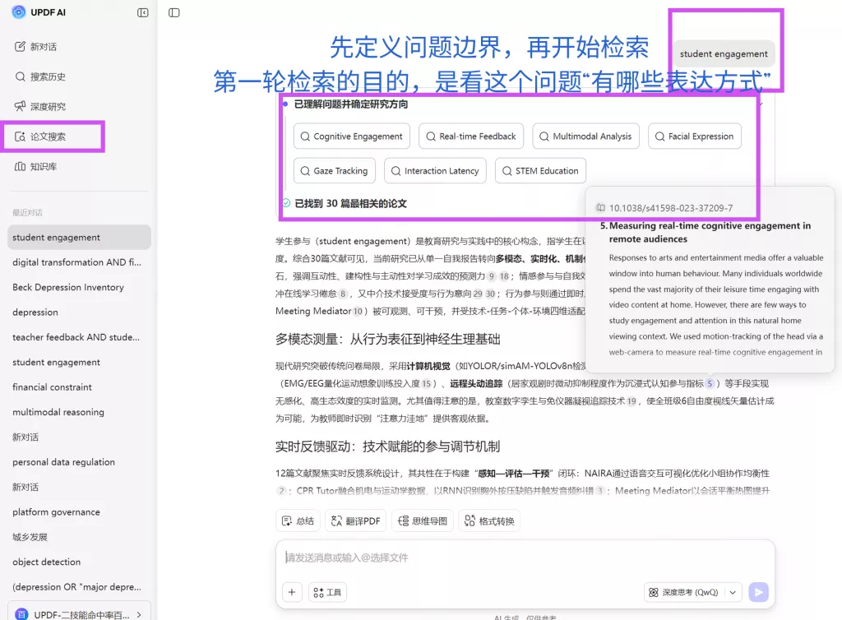Click the 总结 summarize button

[298, 521]
